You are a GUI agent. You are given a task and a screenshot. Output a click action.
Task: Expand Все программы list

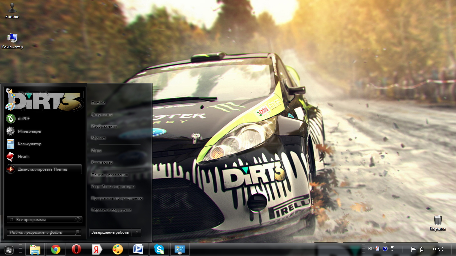pyautogui.click(x=44, y=220)
